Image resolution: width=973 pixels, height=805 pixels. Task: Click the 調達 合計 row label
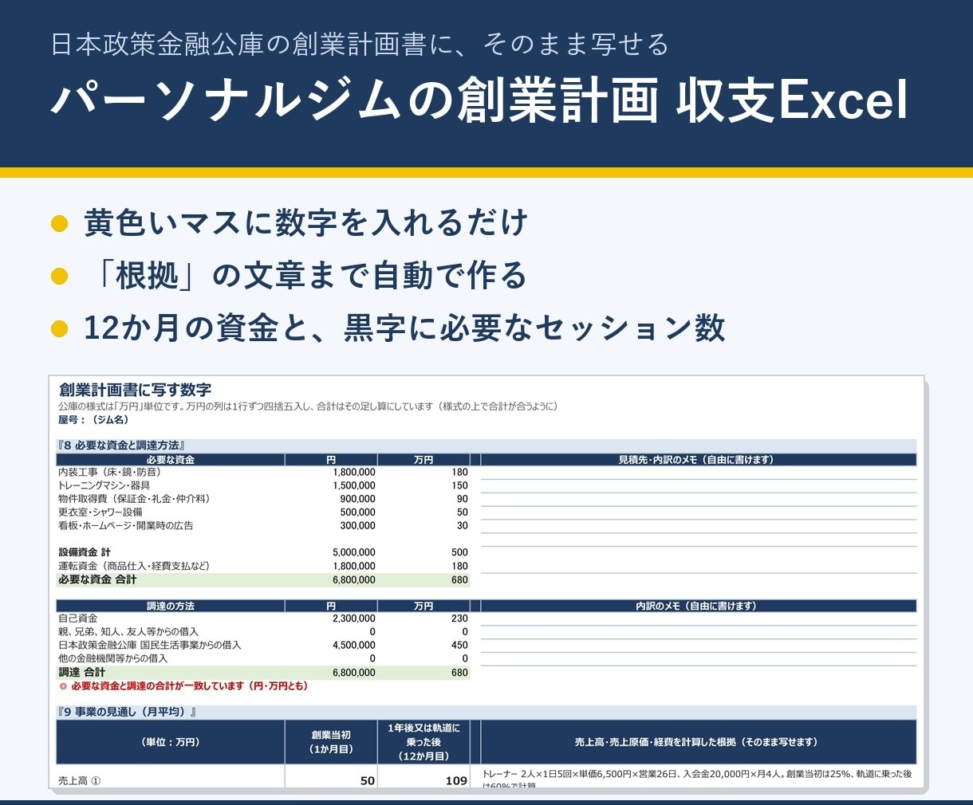click(82, 673)
